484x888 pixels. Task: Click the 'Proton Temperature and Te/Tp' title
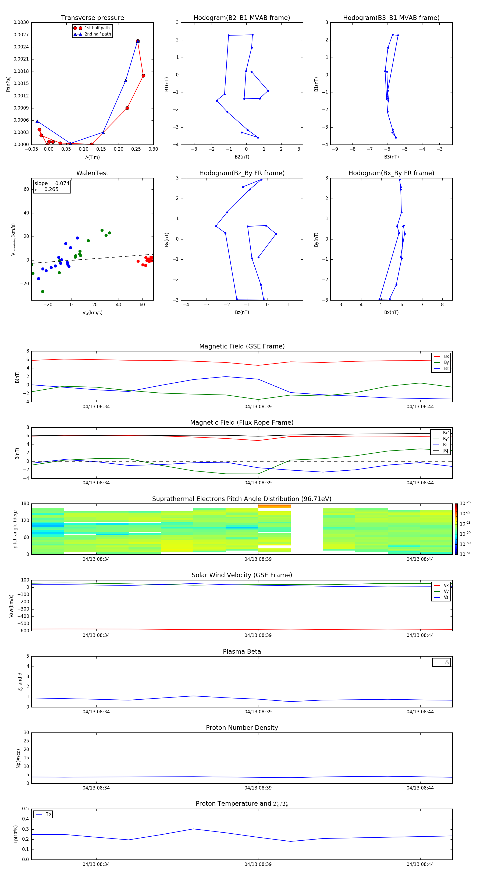coord(242,804)
